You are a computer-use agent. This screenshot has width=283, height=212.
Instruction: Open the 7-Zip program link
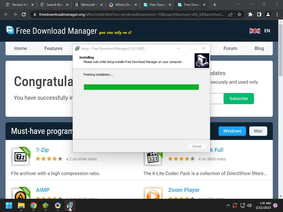(42, 150)
